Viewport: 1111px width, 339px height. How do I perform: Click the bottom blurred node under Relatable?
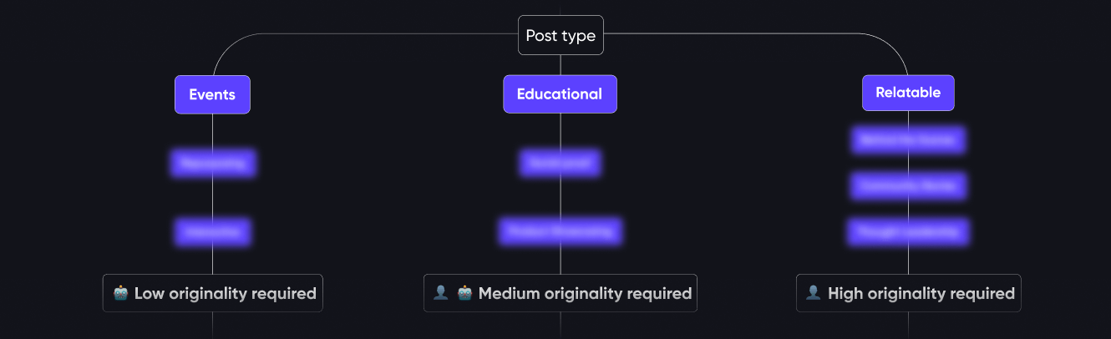click(x=908, y=232)
